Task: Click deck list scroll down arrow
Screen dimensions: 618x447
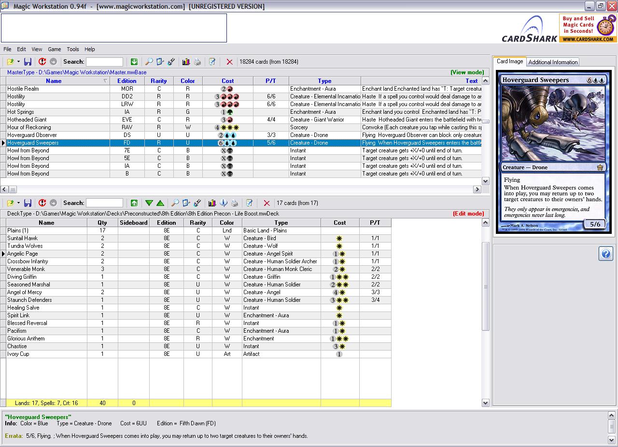Action: coord(486,403)
